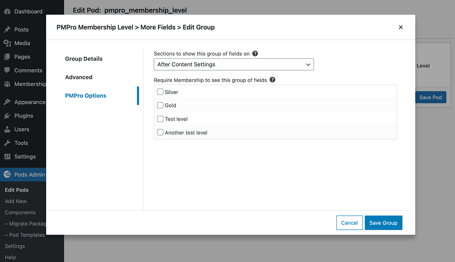
Task: Click the Media icon in sidebar
Action: coord(7,43)
